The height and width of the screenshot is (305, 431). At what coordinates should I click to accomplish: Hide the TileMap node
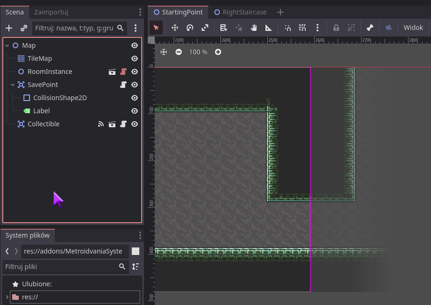click(x=135, y=58)
